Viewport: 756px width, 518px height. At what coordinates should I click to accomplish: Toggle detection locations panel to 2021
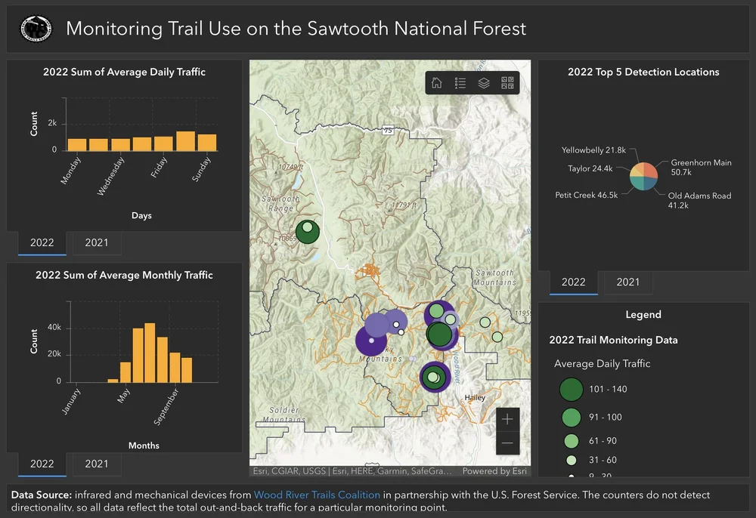tap(628, 282)
